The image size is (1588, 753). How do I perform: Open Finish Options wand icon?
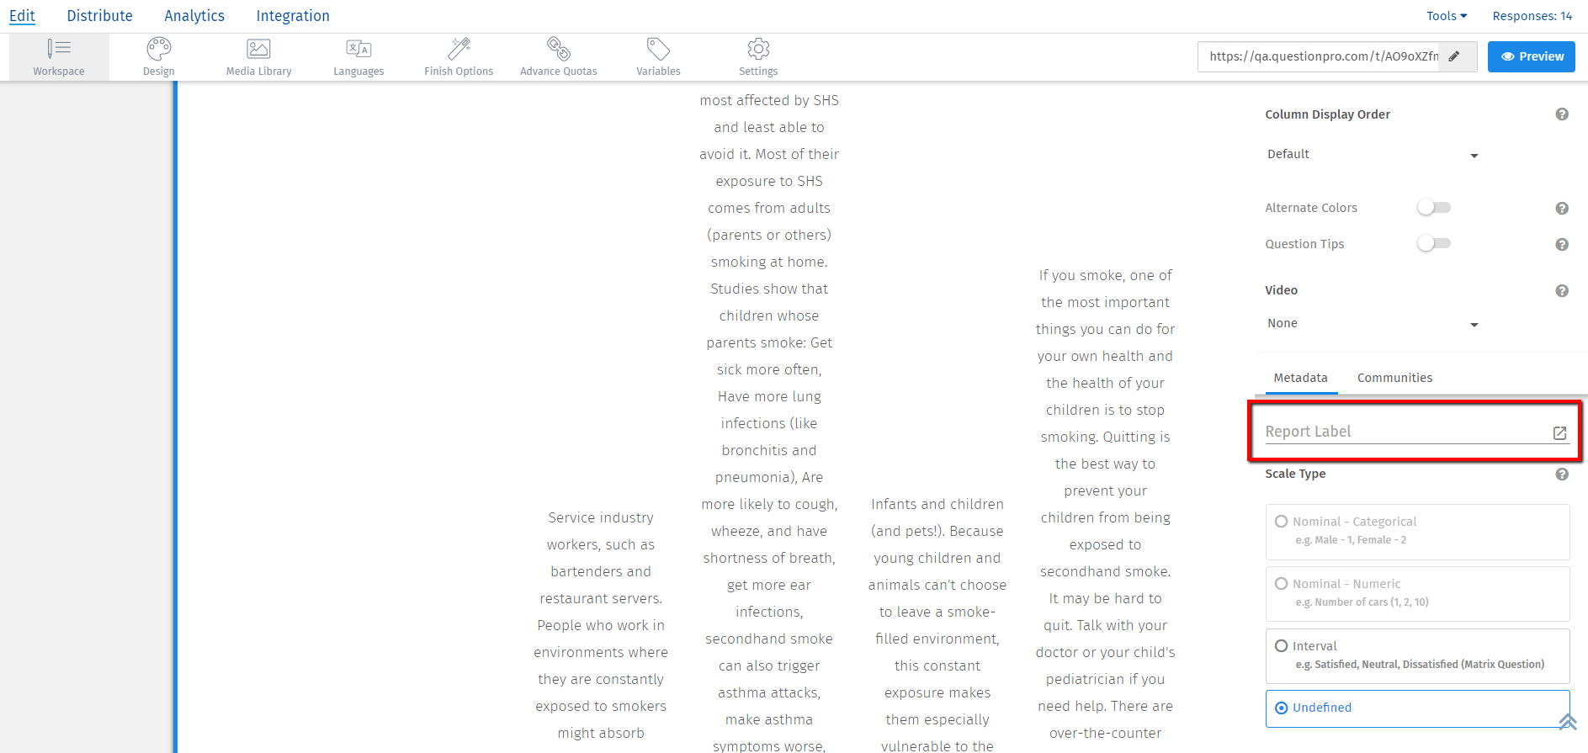click(459, 48)
